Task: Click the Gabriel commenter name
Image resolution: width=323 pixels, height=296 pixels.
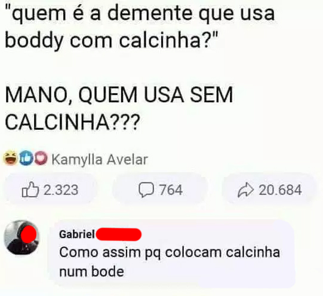Action: pyautogui.click(x=77, y=234)
